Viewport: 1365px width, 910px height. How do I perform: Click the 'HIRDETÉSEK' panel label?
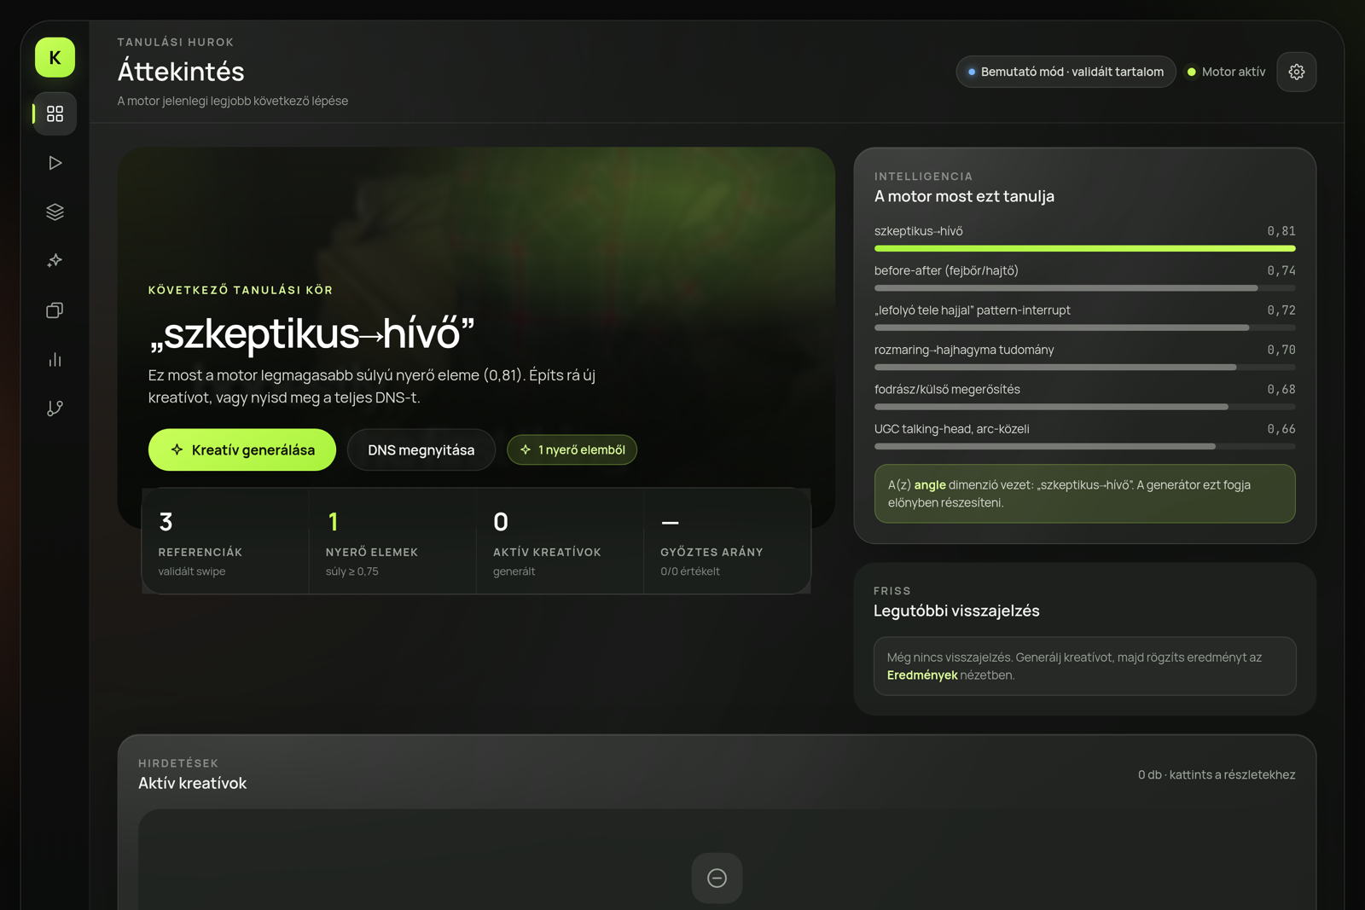(x=178, y=763)
